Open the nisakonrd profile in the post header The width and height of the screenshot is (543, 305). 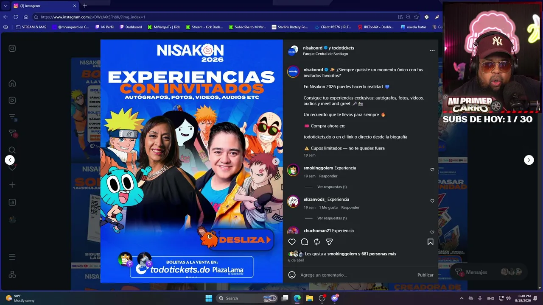click(x=313, y=48)
